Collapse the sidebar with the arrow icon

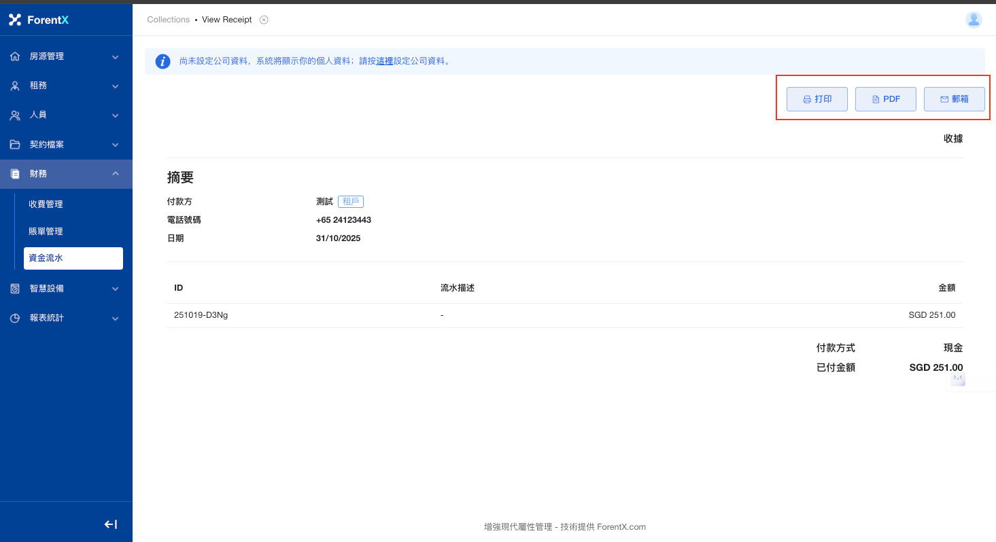(x=110, y=524)
